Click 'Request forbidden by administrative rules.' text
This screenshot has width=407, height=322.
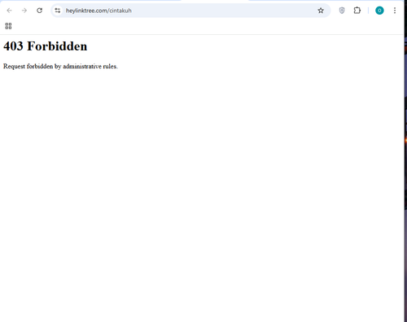60,67
